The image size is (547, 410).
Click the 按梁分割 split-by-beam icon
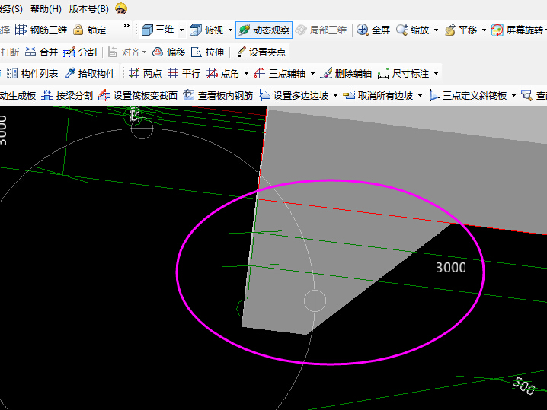click(47, 95)
